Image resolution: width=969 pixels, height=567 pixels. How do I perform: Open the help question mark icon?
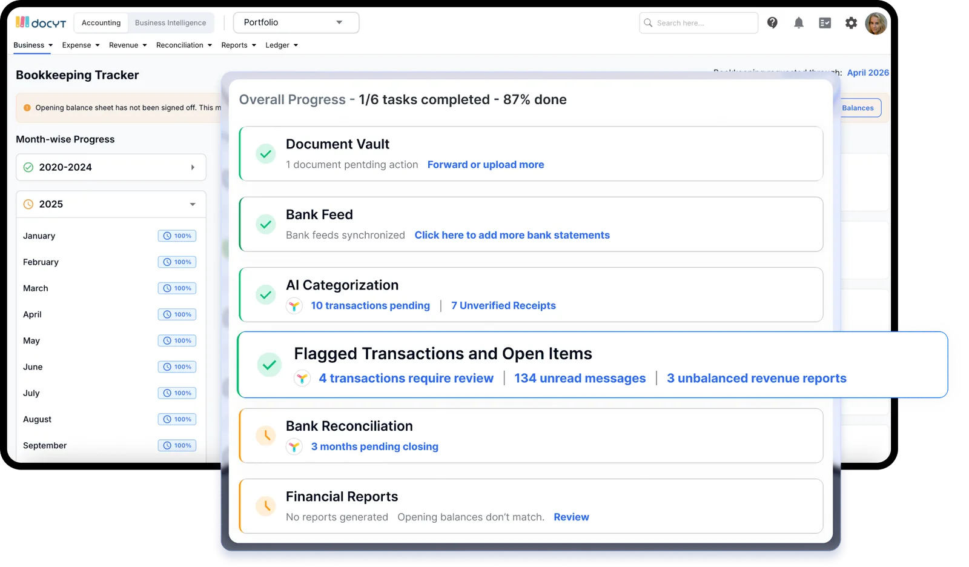pos(772,22)
